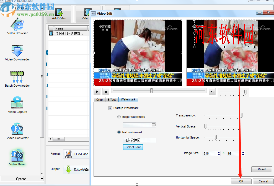The height and width of the screenshot is (186, 274).
Task: Switch to the Effect tab
Action: pos(112,100)
